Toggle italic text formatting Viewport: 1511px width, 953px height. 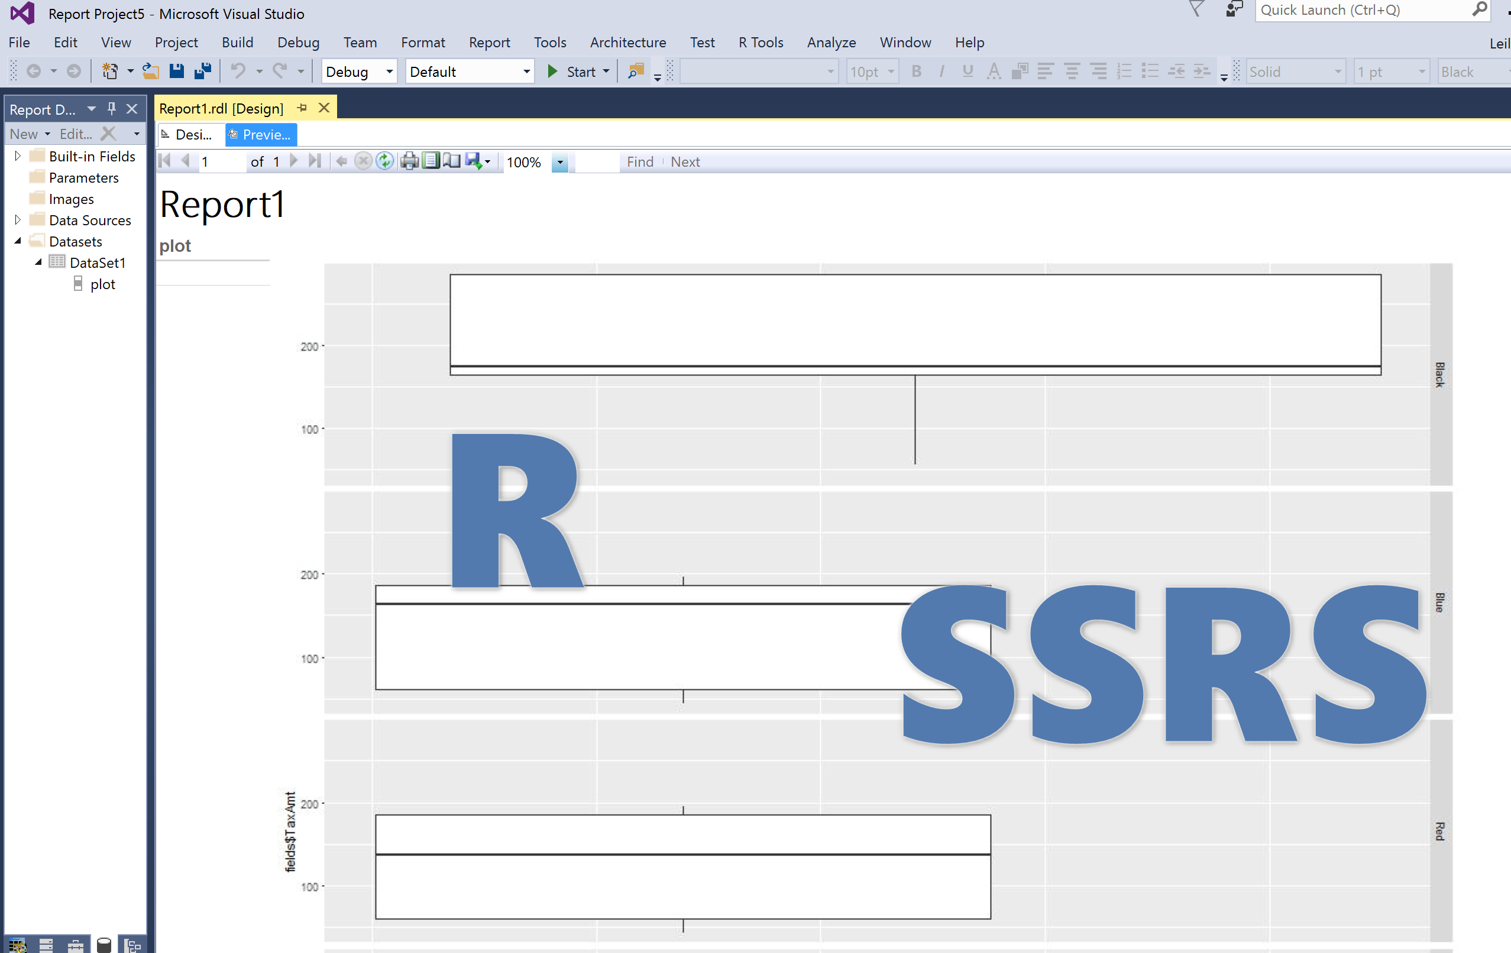(x=941, y=71)
